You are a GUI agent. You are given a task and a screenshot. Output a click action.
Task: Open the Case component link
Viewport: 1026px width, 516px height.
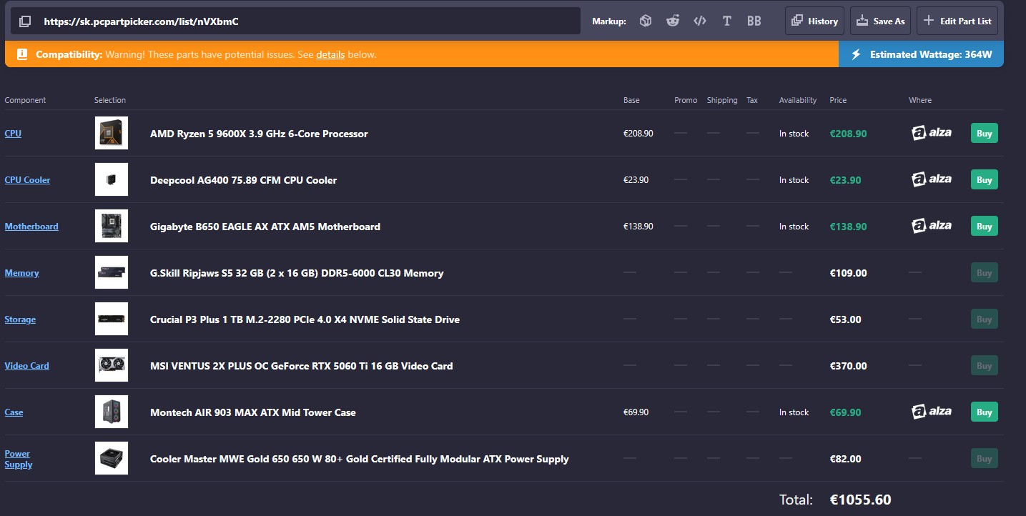click(x=14, y=412)
